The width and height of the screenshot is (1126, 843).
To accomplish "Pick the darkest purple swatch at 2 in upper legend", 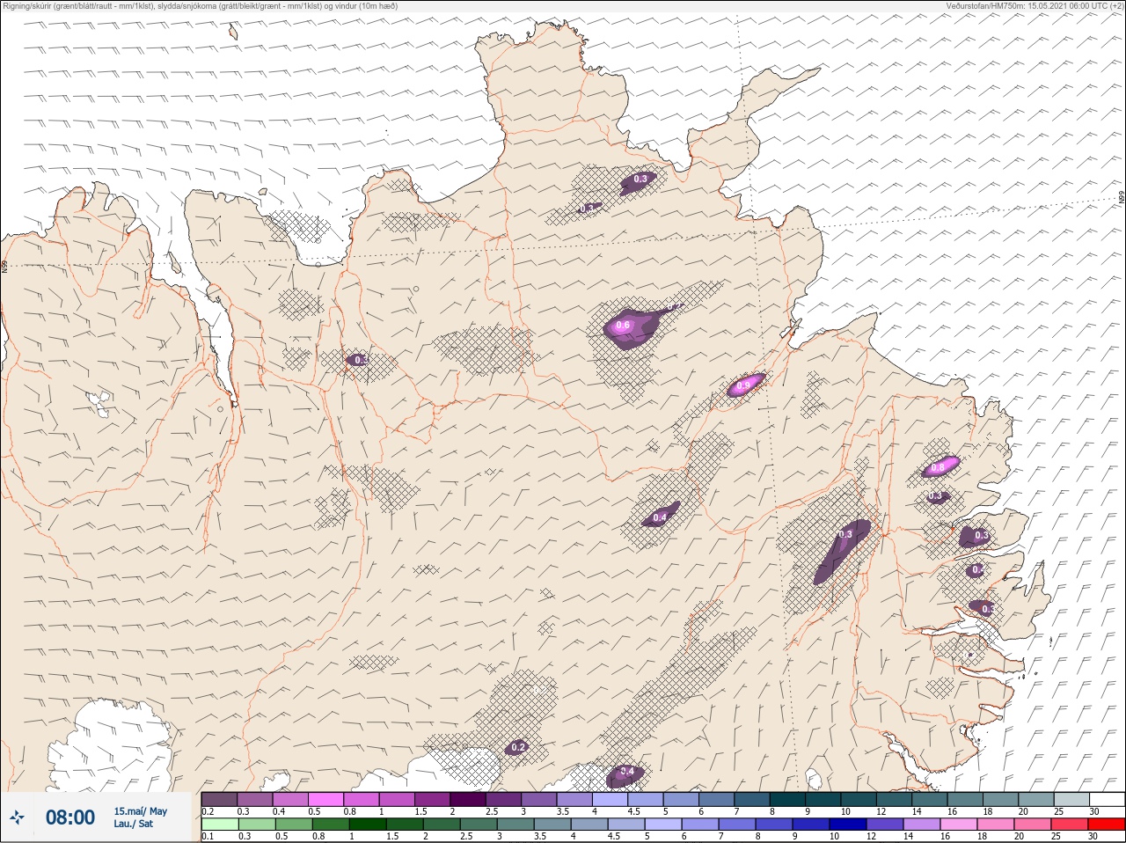I will 469,799.
